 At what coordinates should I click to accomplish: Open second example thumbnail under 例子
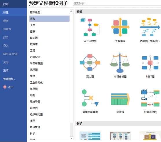click(x=120, y=136)
